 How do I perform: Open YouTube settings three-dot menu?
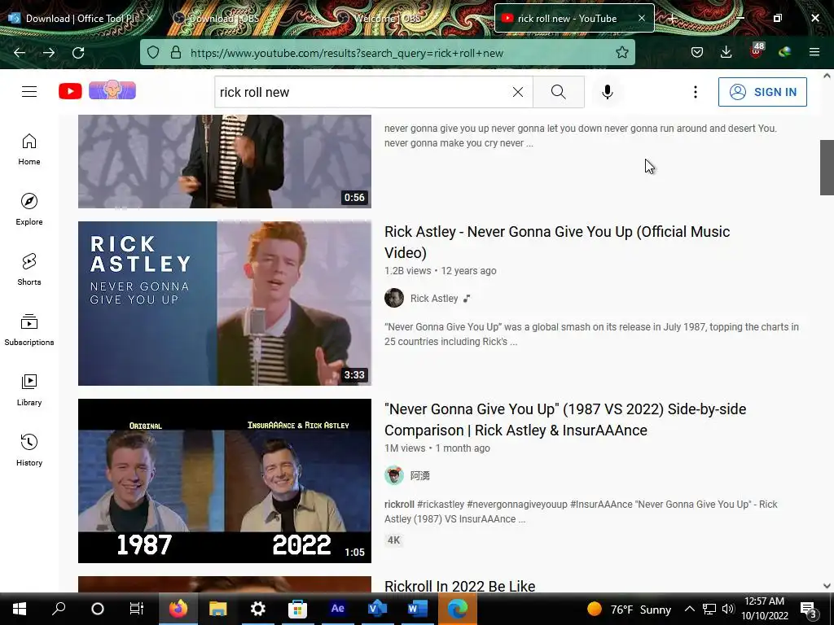pos(696,92)
